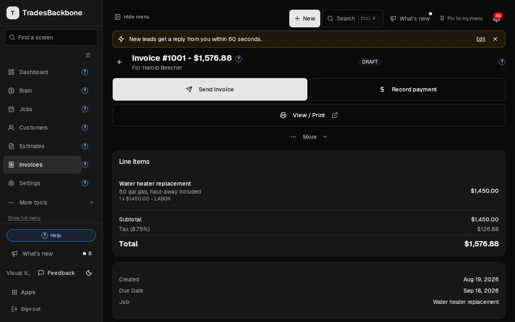The image size is (515, 322).
Task: Click the New button
Action: click(x=305, y=19)
